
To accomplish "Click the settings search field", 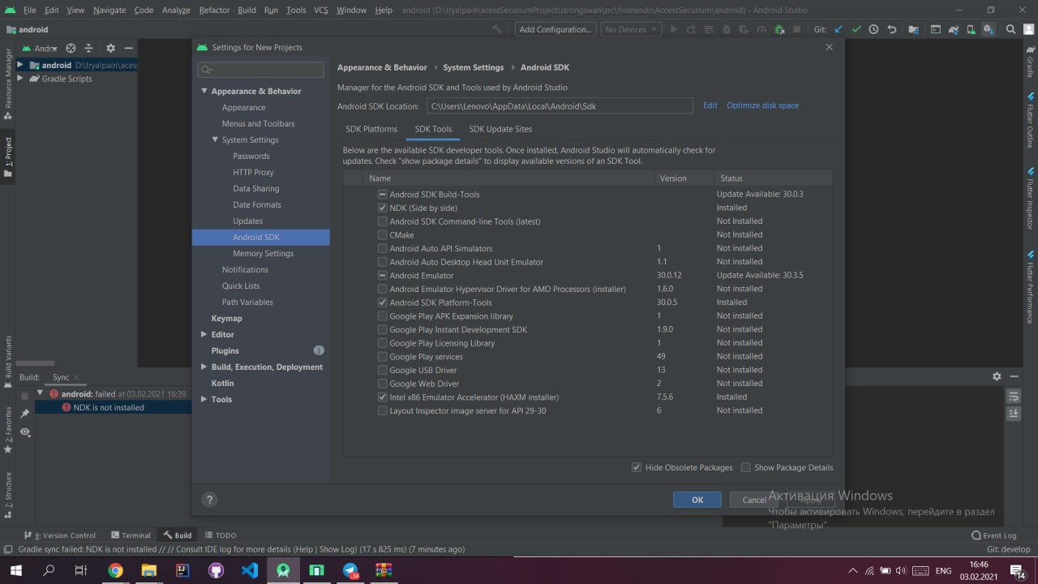I will tap(260, 70).
